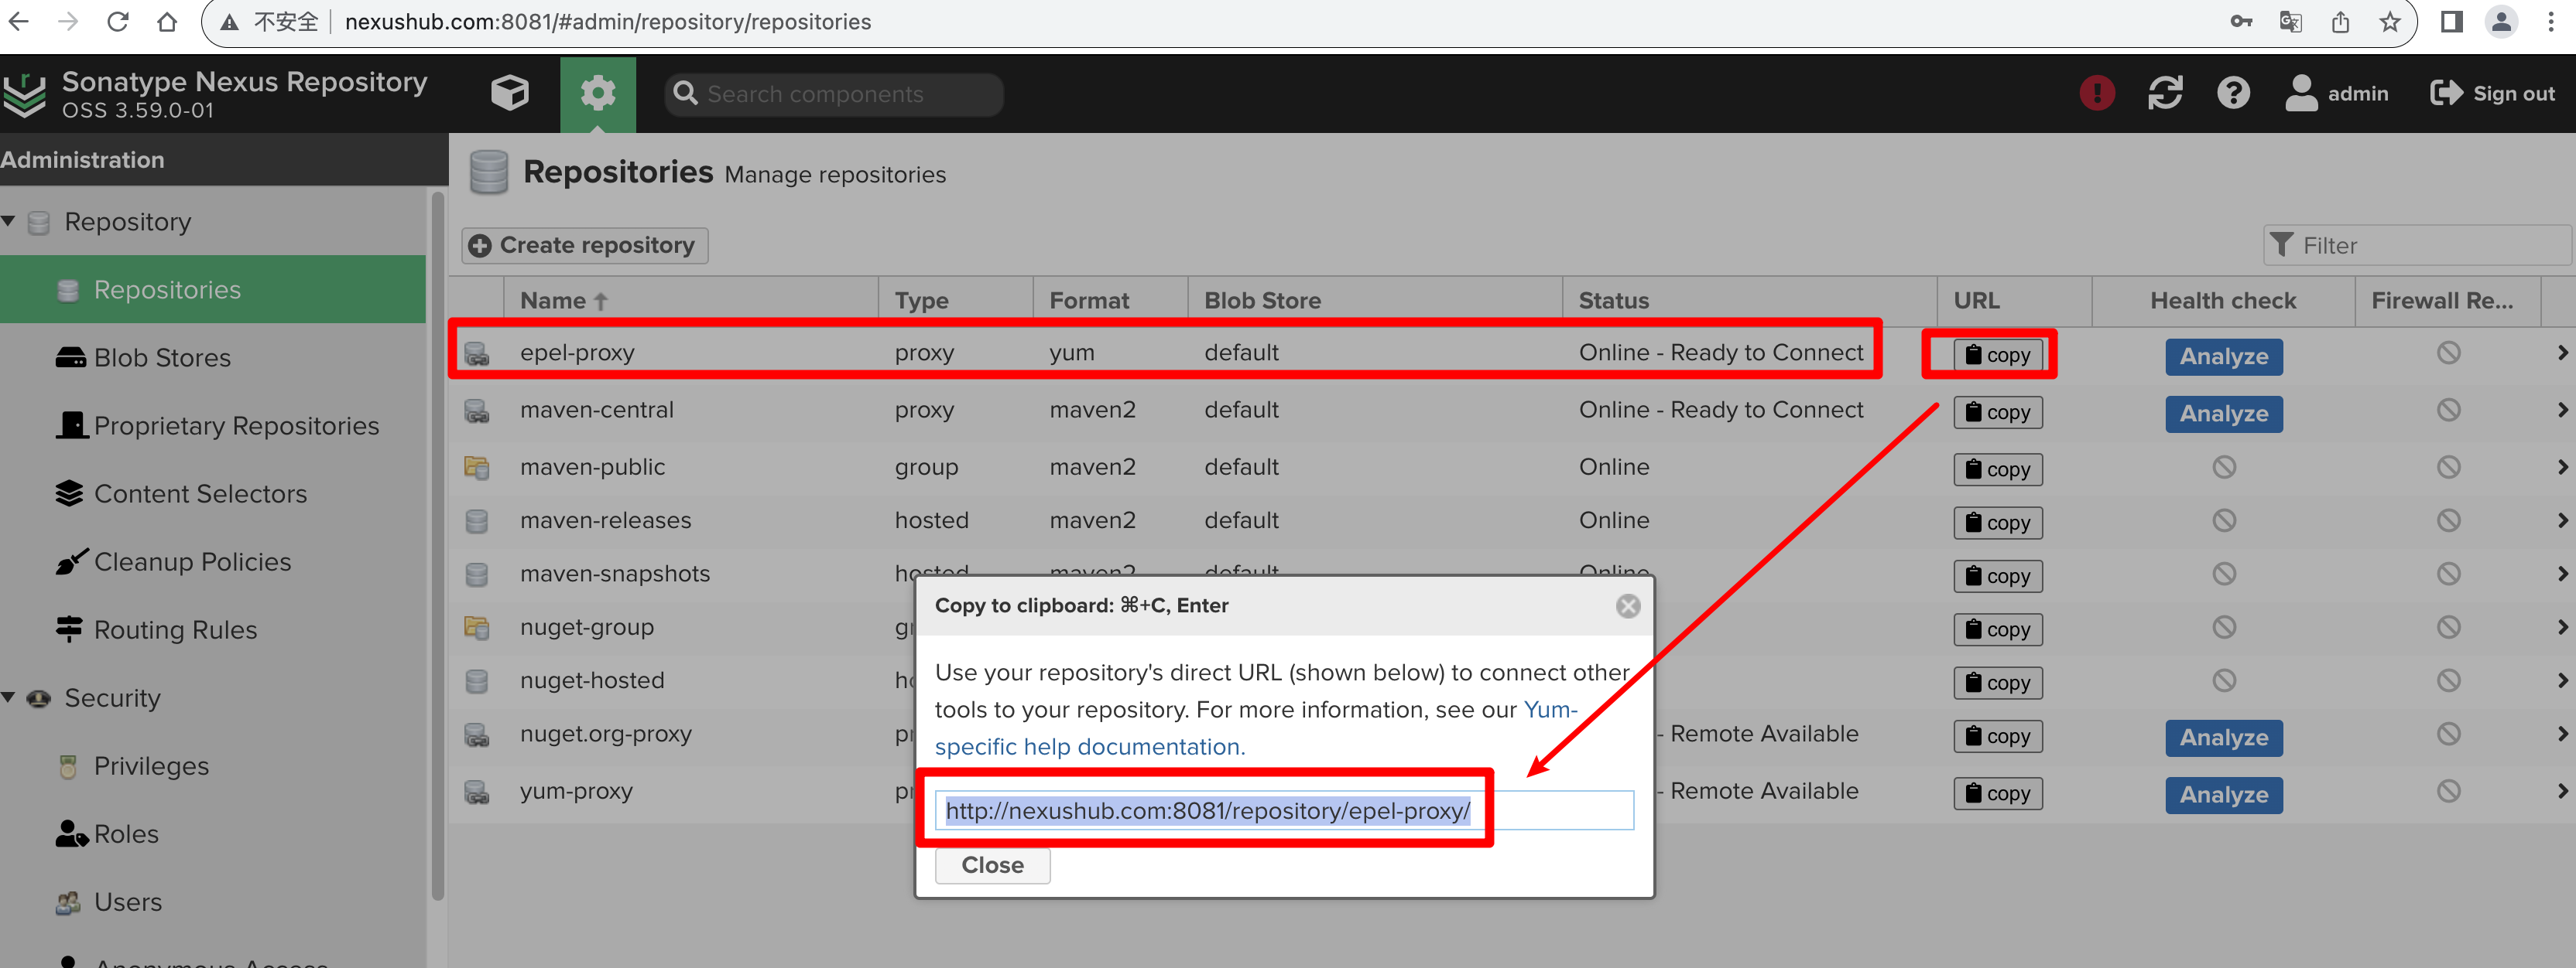This screenshot has width=2576, height=968.
Task: Go to browser home page
Action: coord(167,22)
